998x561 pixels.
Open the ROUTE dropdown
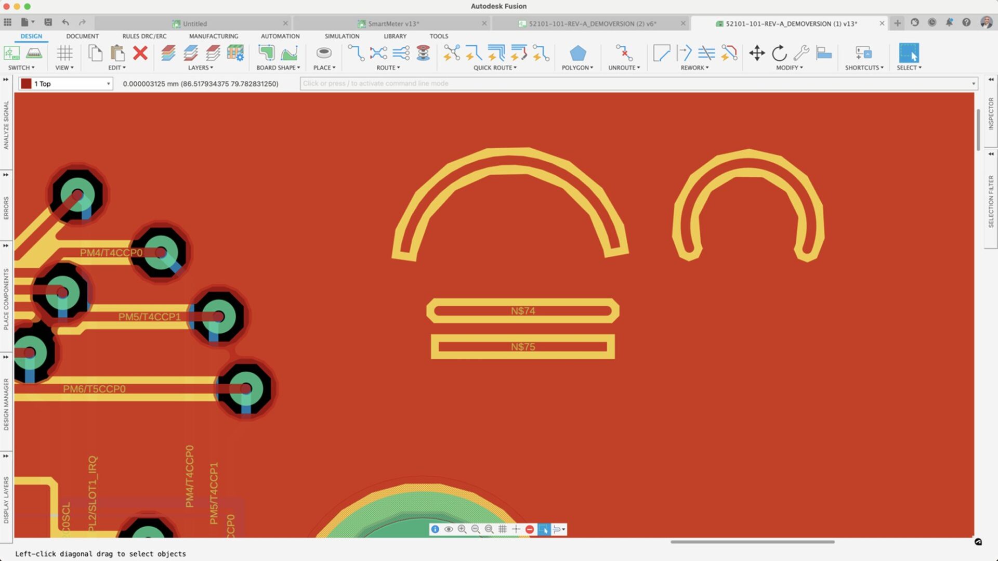coord(388,68)
